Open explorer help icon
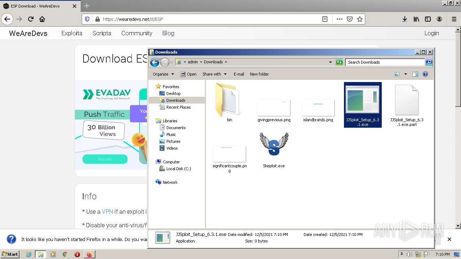Image resolution: width=461 pixels, height=259 pixels. point(425,74)
